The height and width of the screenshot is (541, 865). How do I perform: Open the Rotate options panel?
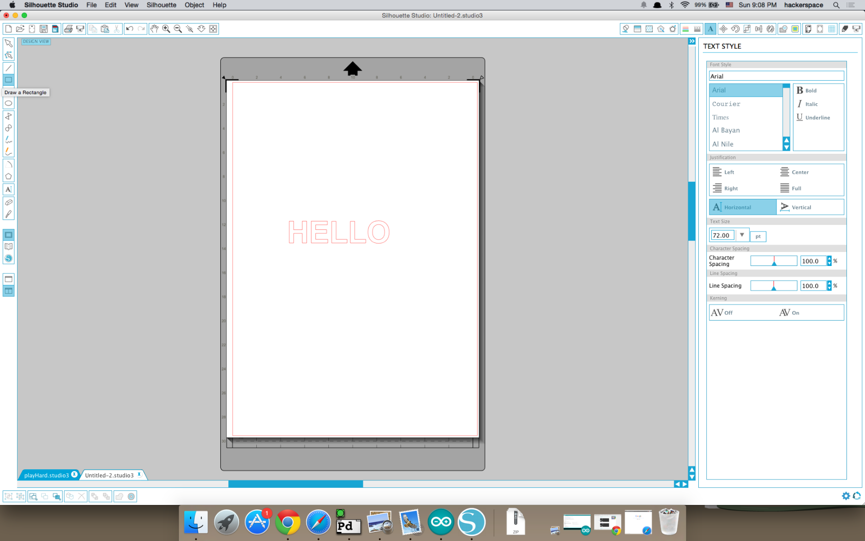coord(735,29)
